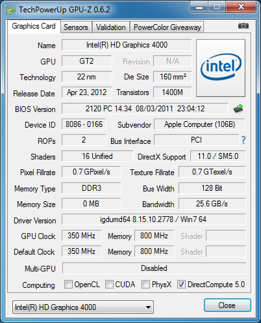Click the Transistors value 1400M
The height and width of the screenshot is (323, 261).
tap(173, 92)
